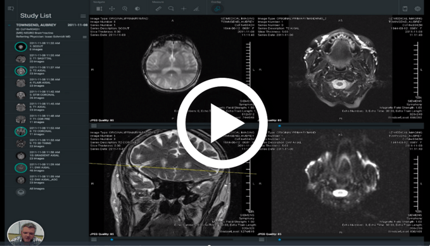Select the stack scroll tool in Navigate
Viewport: 430px width, 246px height.
pyautogui.click(x=99, y=9)
